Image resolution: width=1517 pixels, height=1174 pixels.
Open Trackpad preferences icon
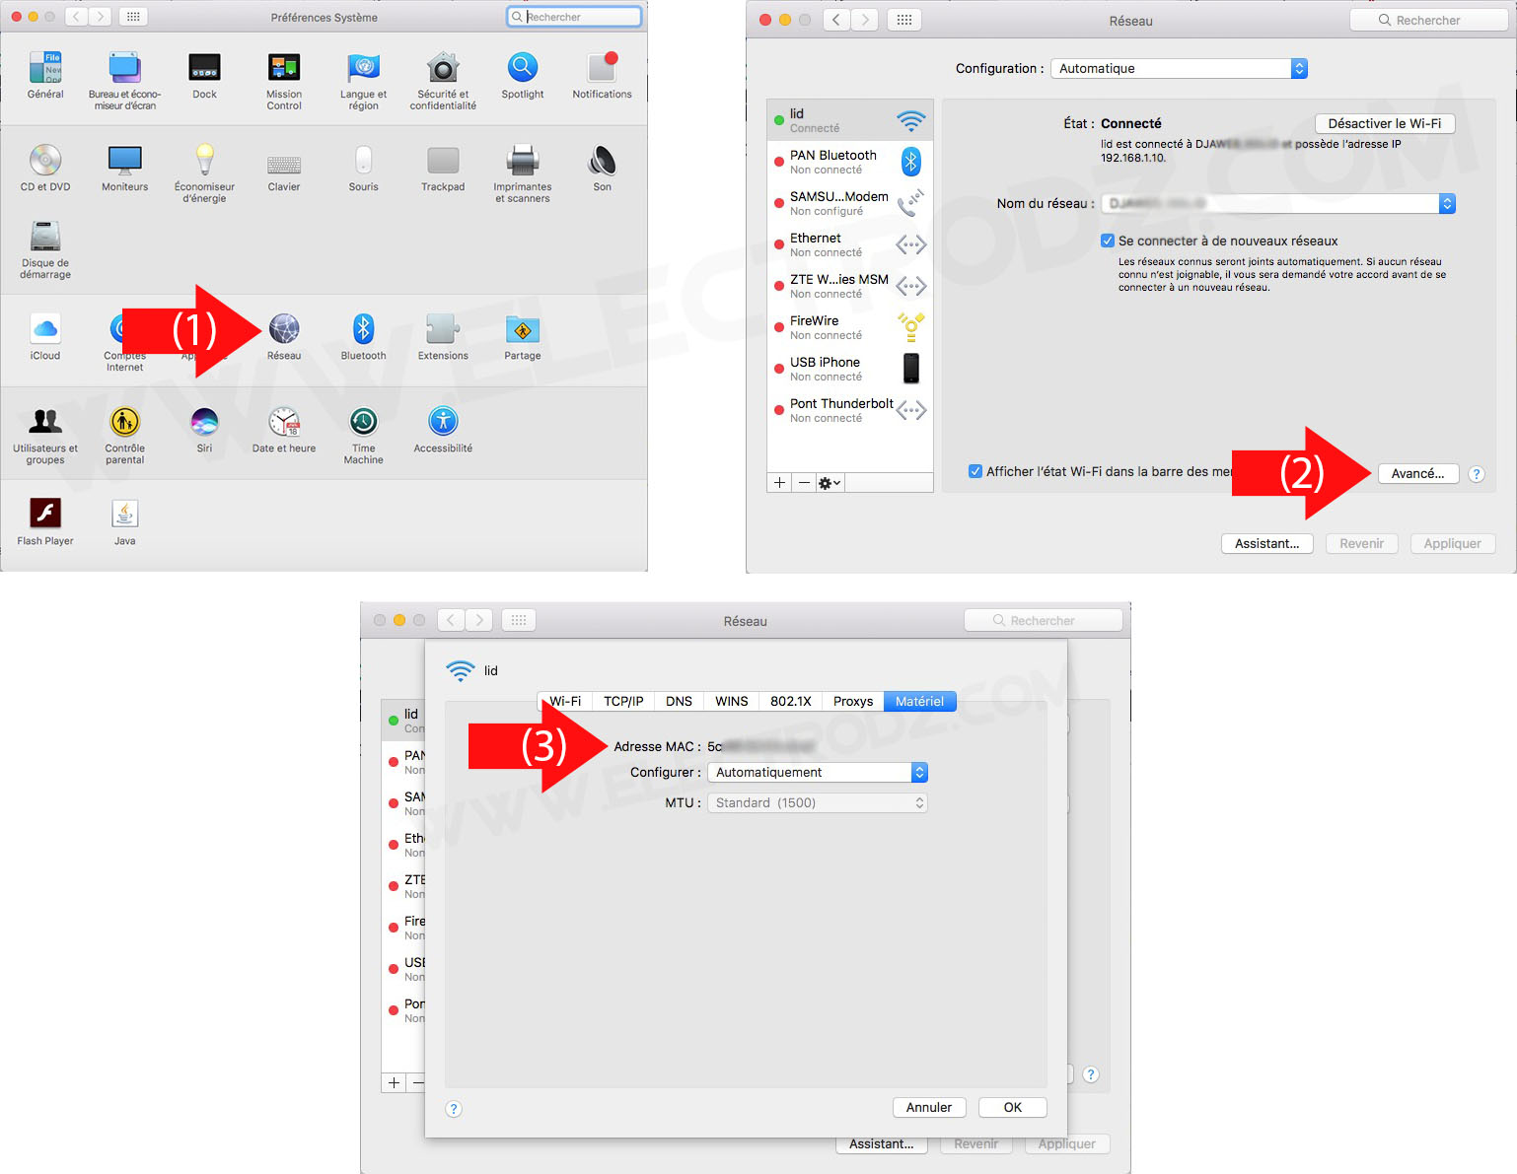click(x=443, y=160)
